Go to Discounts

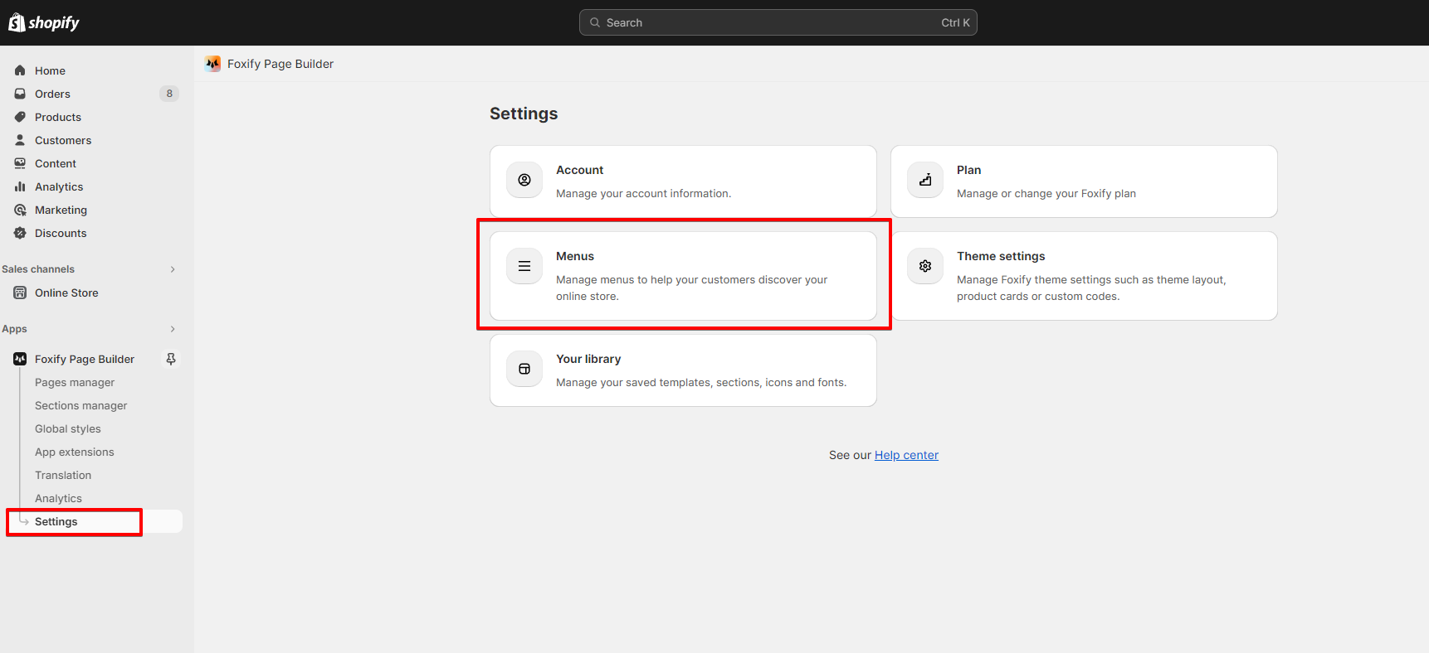(61, 233)
